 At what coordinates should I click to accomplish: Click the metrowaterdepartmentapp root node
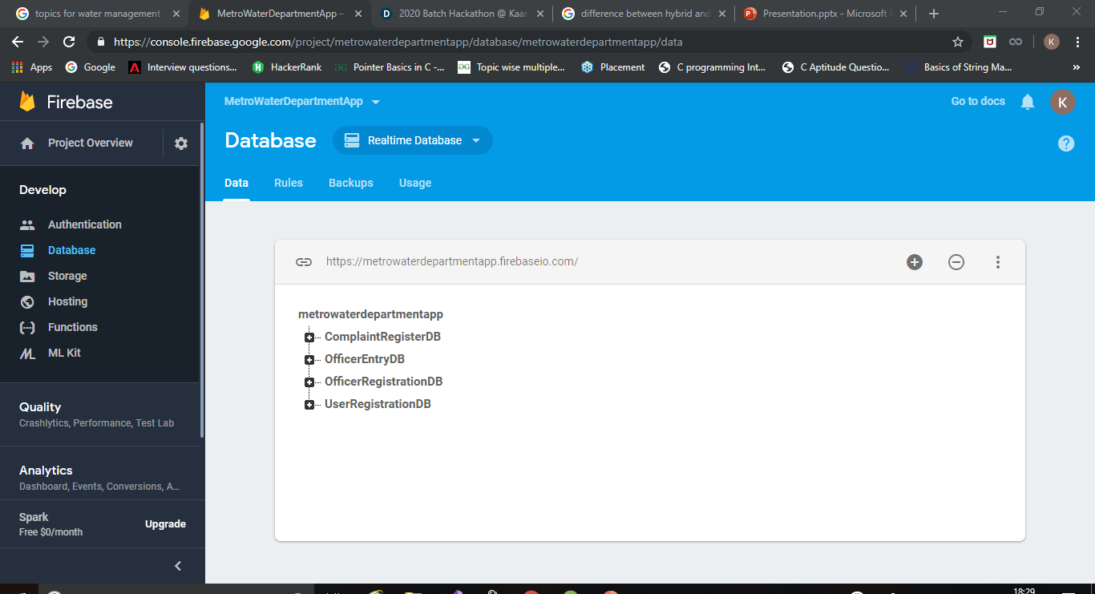tap(370, 314)
